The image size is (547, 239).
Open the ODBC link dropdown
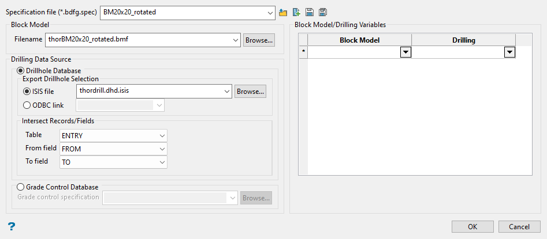coord(159,105)
